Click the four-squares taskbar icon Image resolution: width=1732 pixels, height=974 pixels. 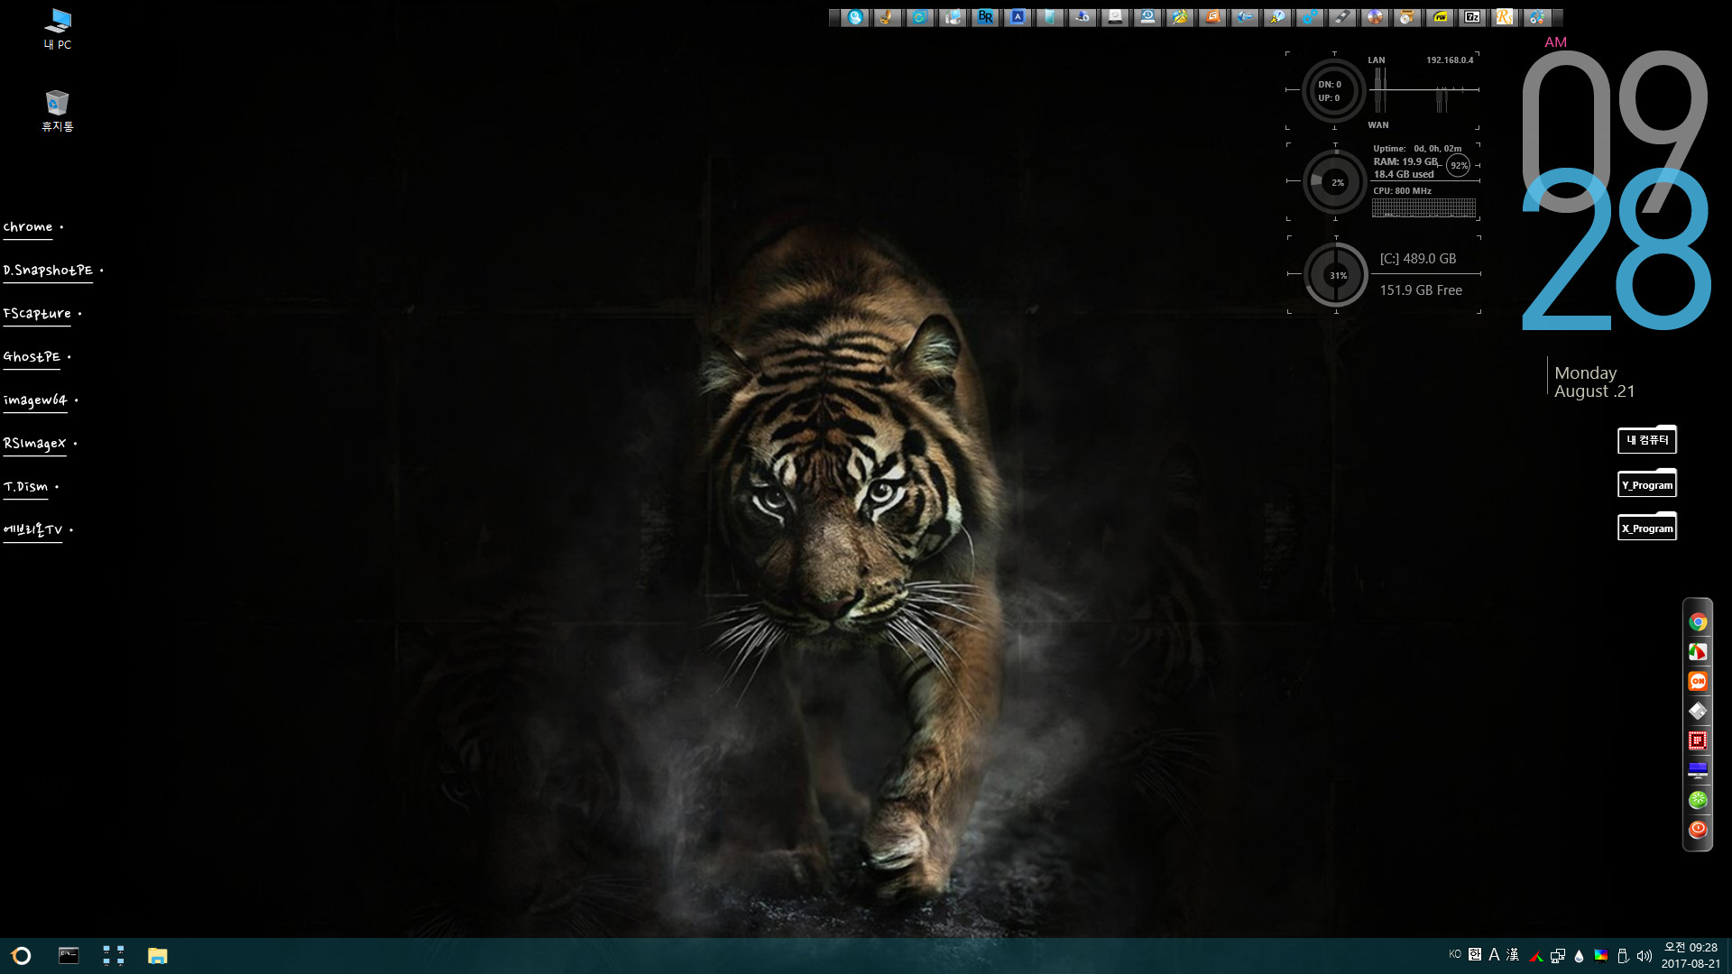(x=114, y=956)
